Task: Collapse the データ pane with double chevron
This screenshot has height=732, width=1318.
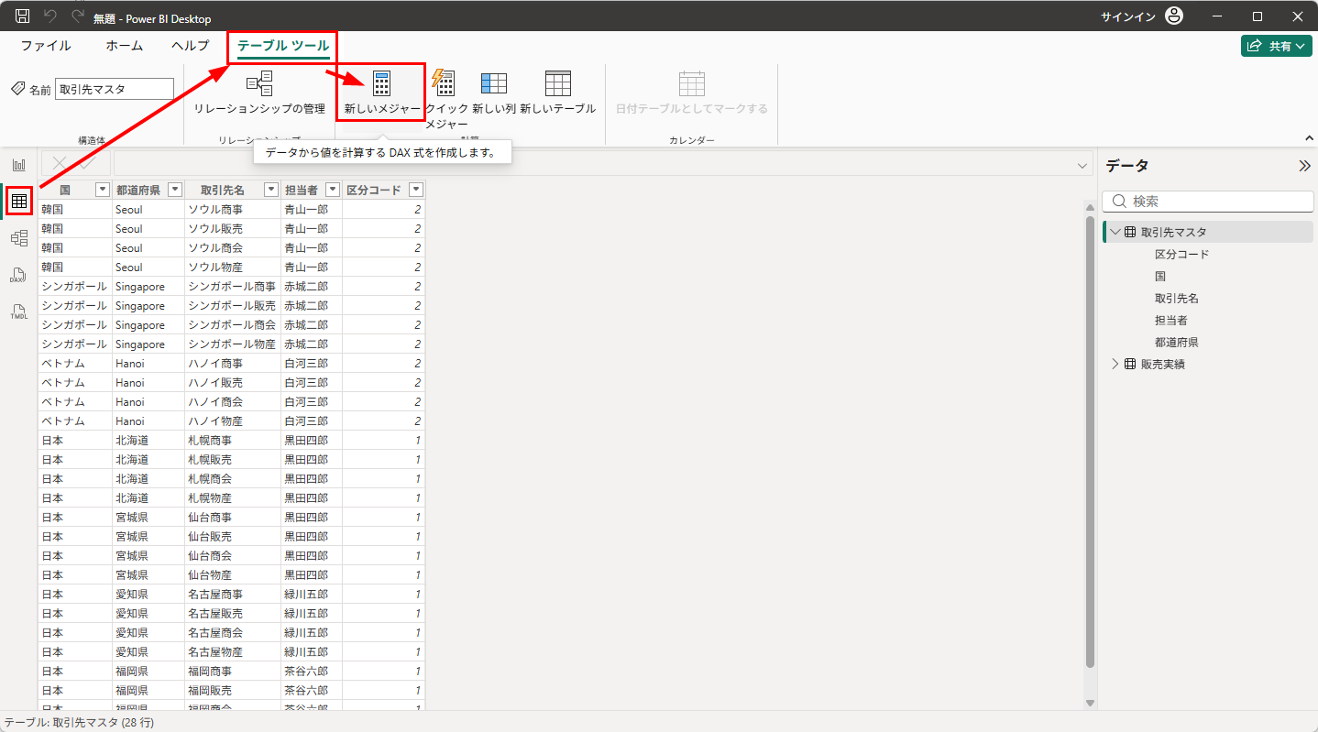Action: tap(1304, 166)
